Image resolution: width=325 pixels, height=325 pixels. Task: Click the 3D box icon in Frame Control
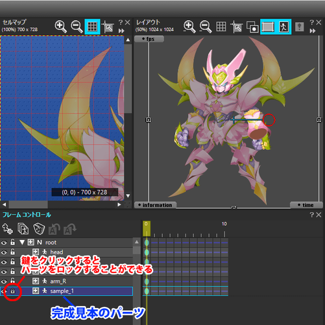click(39, 229)
